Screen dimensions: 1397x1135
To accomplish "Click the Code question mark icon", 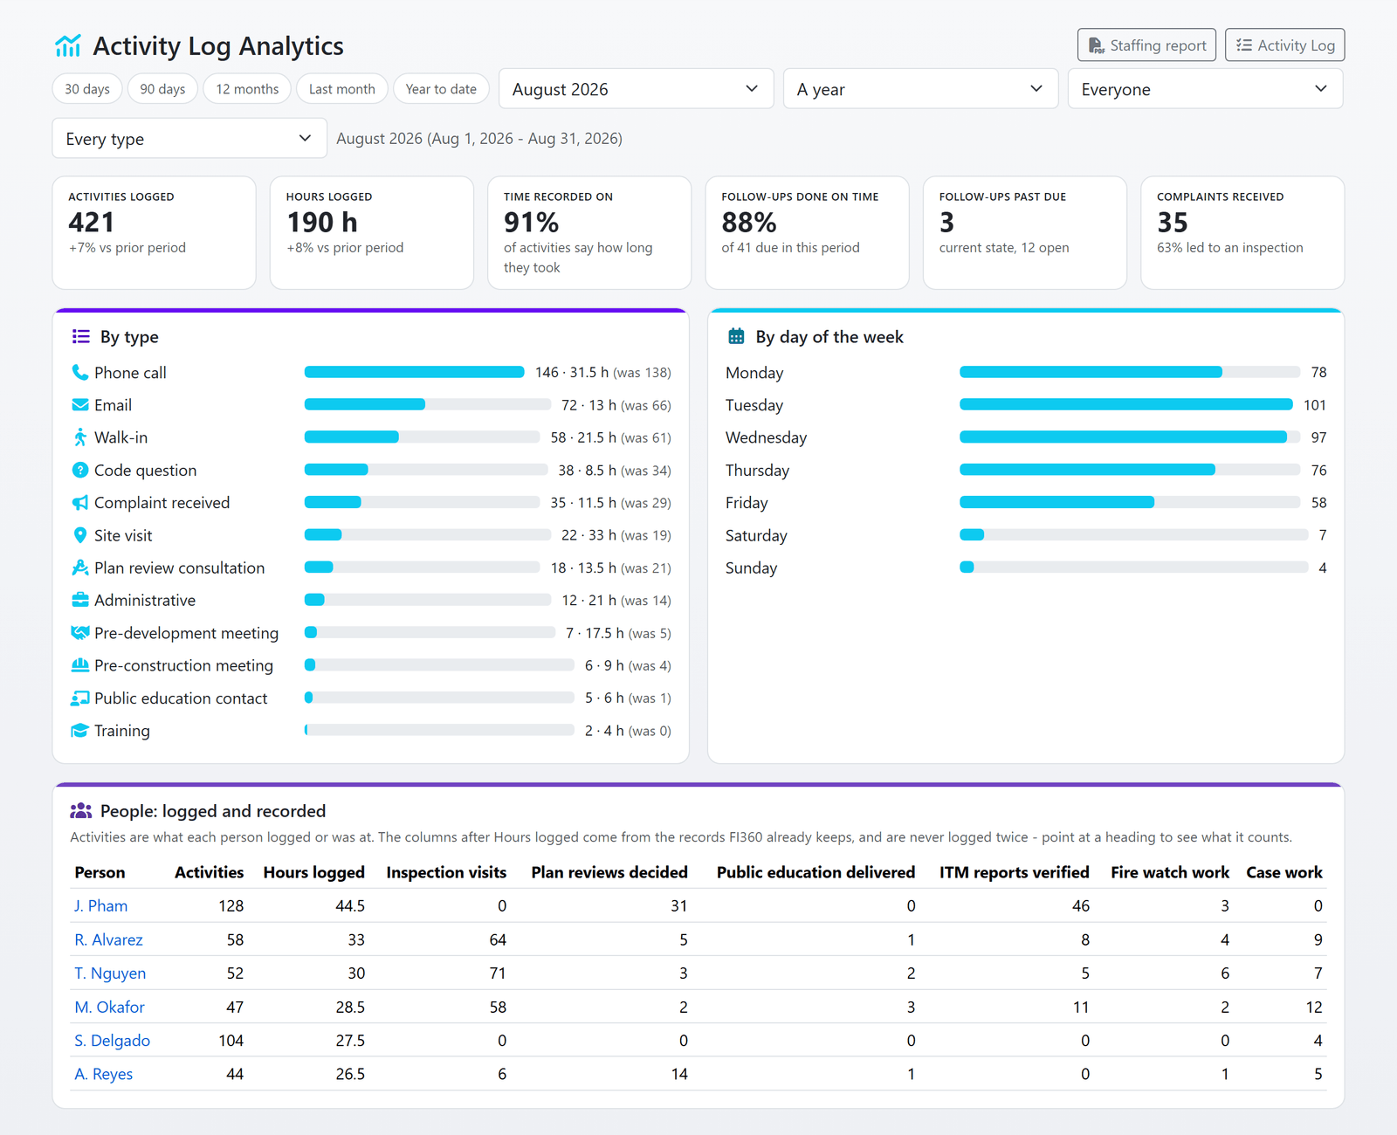I will point(79,470).
